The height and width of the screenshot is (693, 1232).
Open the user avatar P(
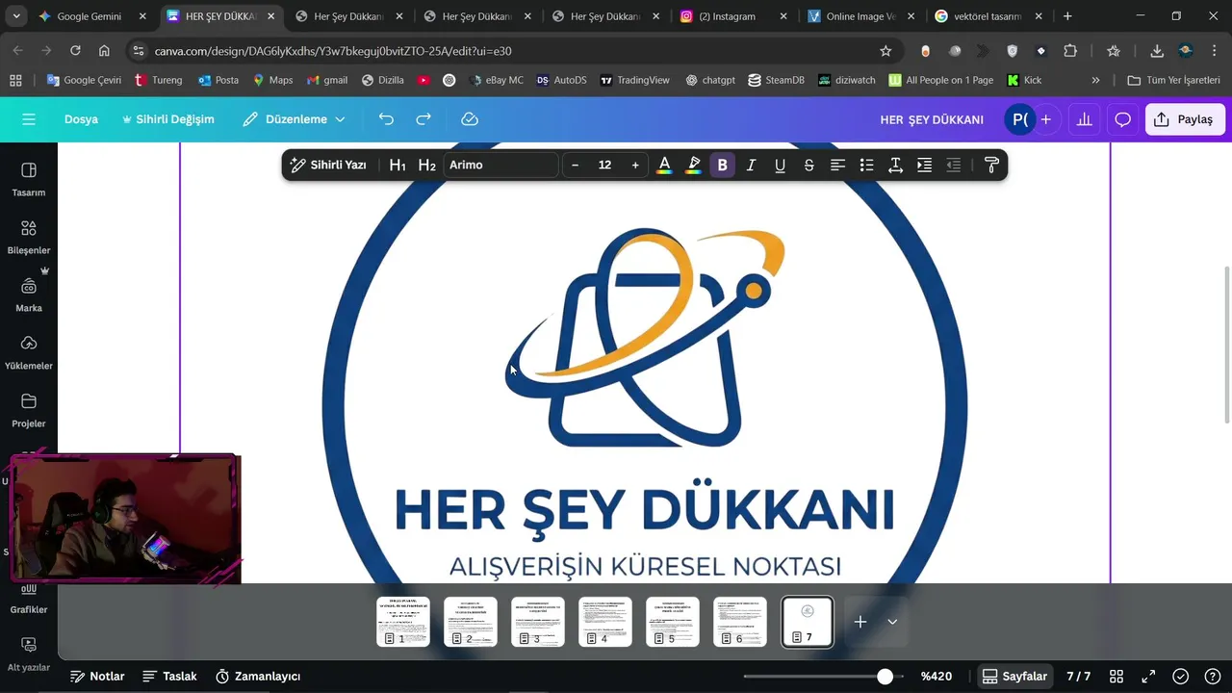click(x=1019, y=119)
